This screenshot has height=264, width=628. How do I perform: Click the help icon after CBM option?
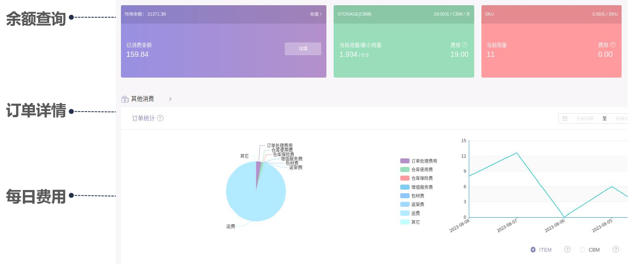[616, 250]
